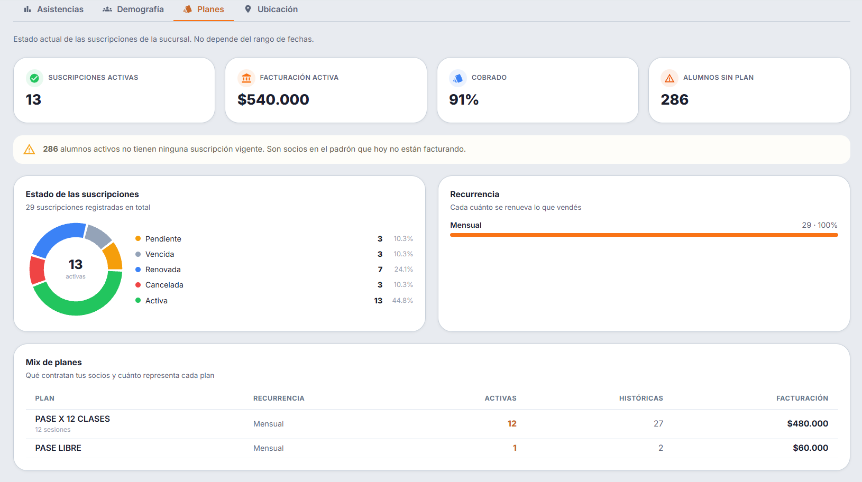Click the FACTURACIÓN column header

pos(802,398)
